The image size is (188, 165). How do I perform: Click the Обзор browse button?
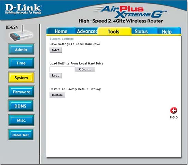click(85, 69)
